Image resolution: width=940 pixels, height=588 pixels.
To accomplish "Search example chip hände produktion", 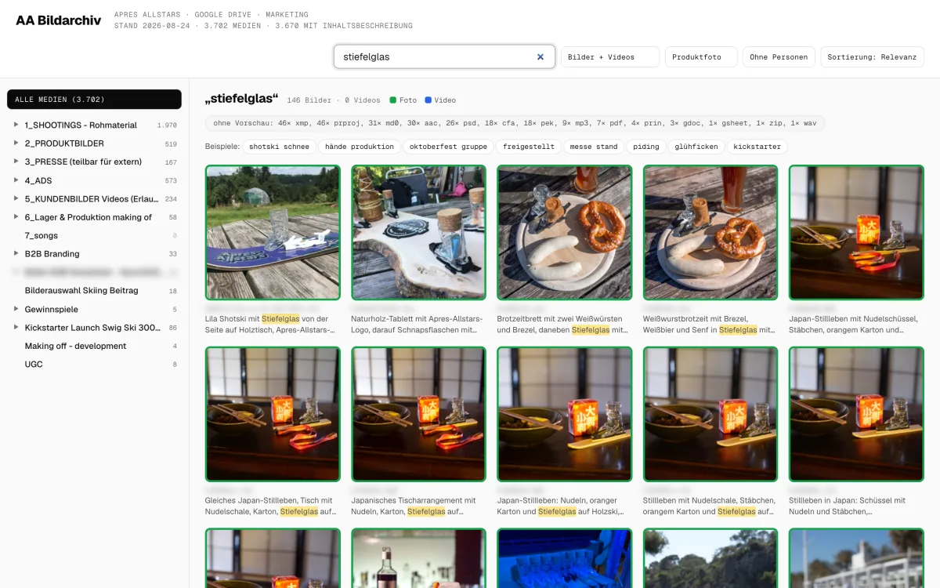I will [360, 147].
